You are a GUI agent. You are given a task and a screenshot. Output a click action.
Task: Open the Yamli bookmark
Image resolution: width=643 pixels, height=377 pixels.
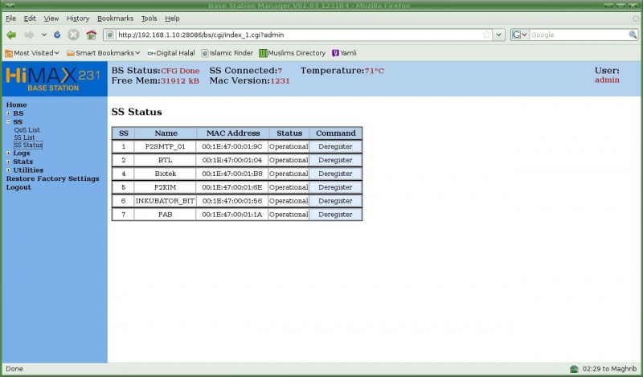tap(344, 53)
